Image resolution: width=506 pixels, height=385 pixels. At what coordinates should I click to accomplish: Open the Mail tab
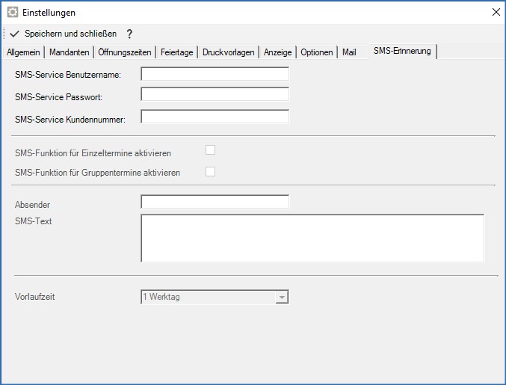tap(349, 52)
